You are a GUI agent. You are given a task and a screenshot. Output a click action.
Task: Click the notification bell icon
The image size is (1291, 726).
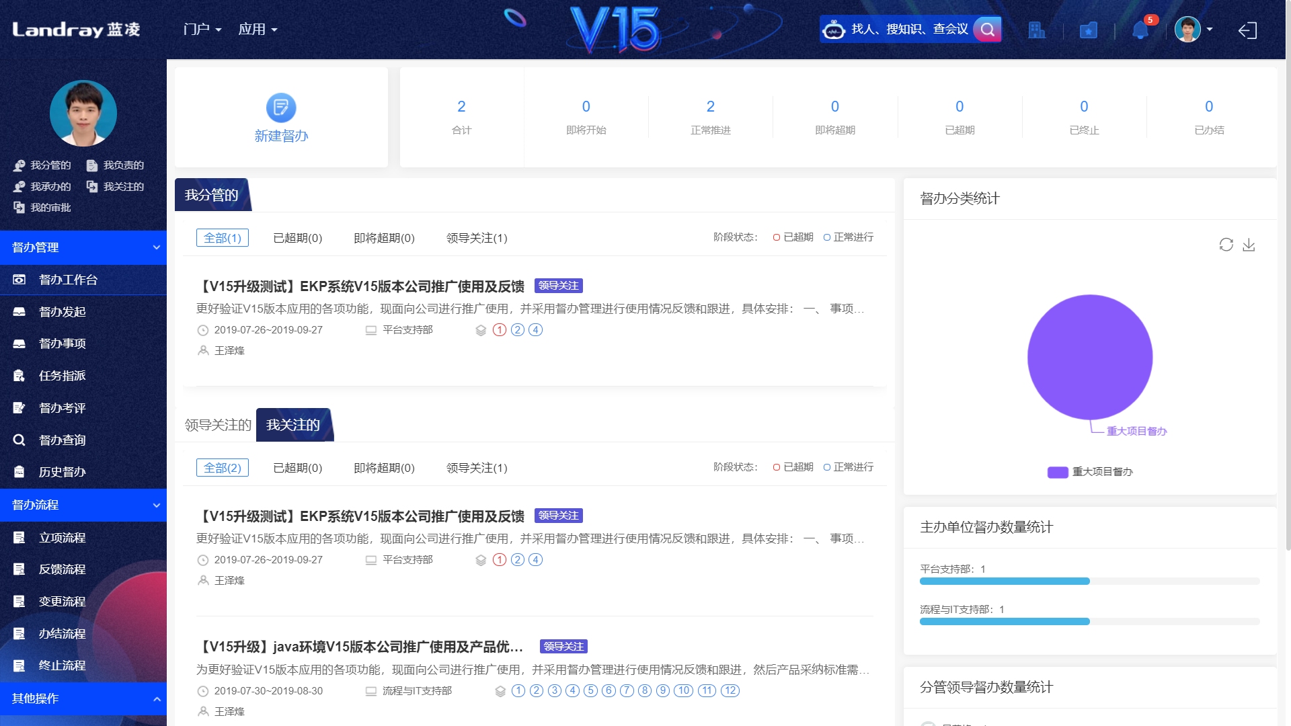(x=1140, y=30)
